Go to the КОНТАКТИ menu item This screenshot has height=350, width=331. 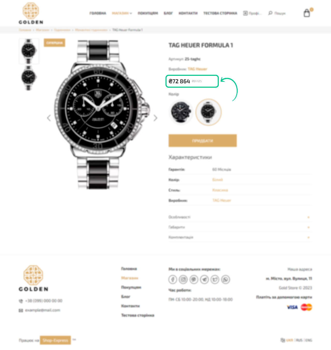coord(188,13)
